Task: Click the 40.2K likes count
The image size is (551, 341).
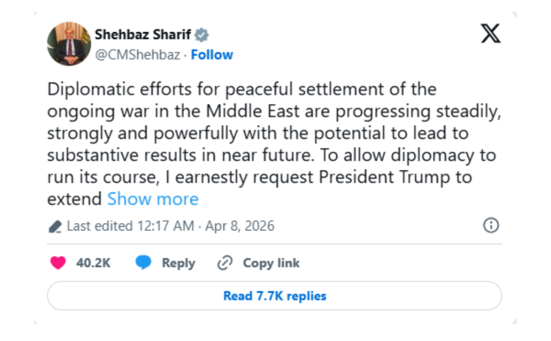Action: 93,263
